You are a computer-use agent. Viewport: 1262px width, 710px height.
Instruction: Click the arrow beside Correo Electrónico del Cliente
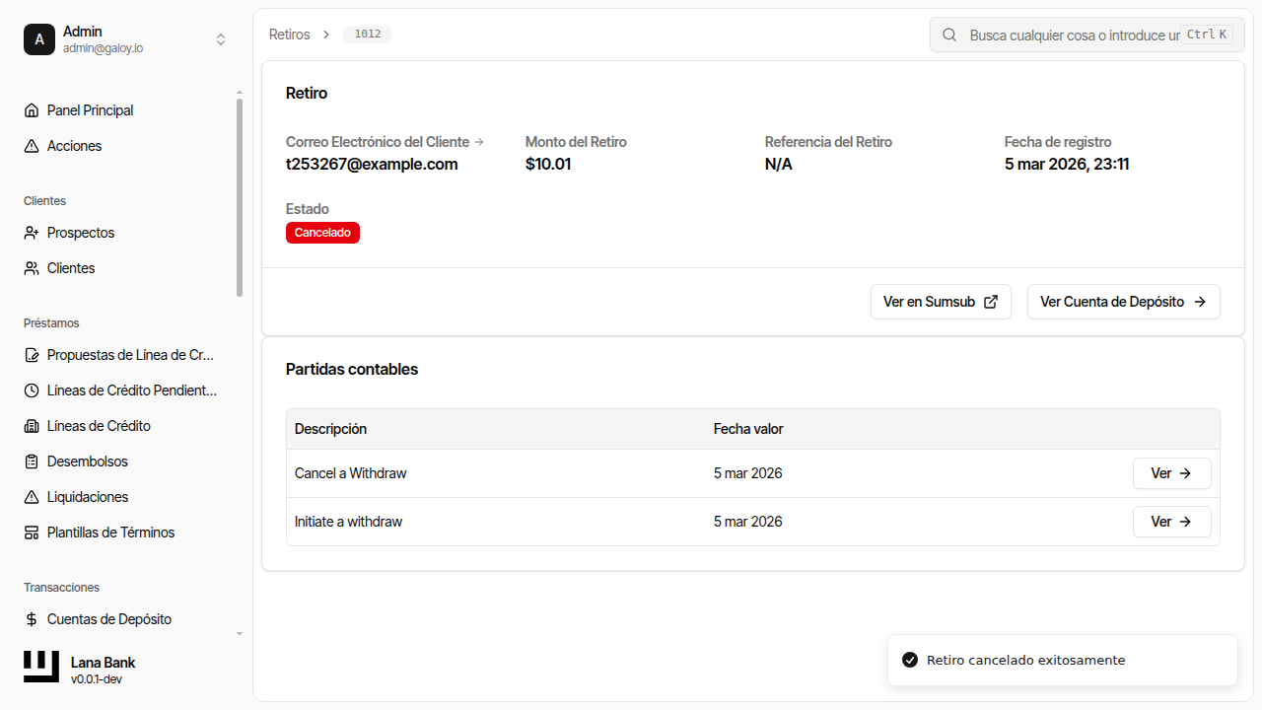pyautogui.click(x=479, y=142)
